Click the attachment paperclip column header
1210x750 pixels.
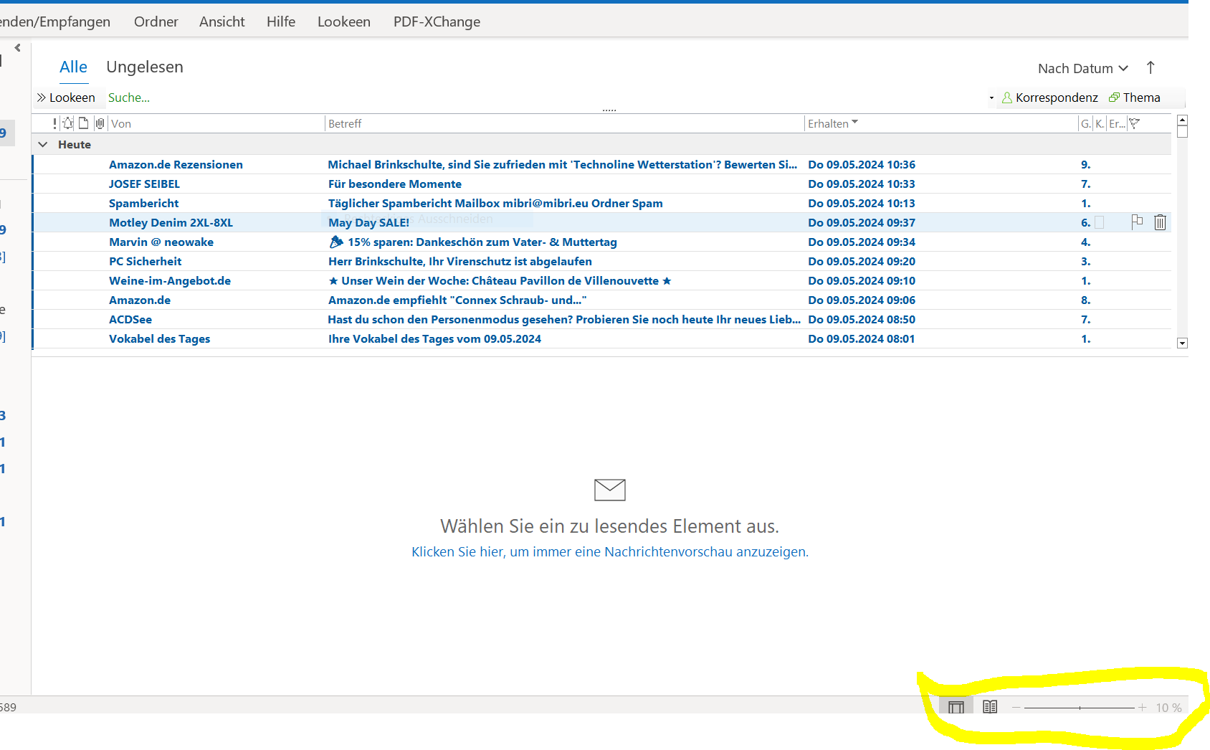pyautogui.click(x=100, y=123)
